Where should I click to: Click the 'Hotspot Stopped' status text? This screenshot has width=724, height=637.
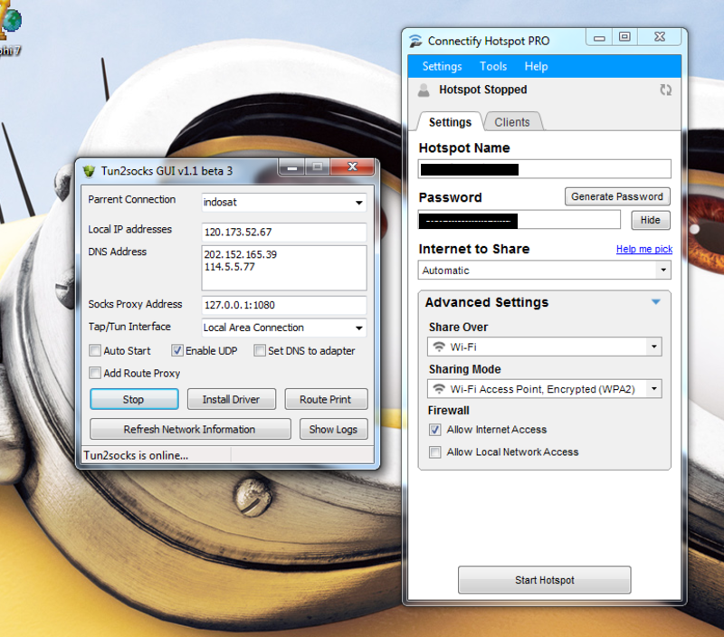coord(483,90)
